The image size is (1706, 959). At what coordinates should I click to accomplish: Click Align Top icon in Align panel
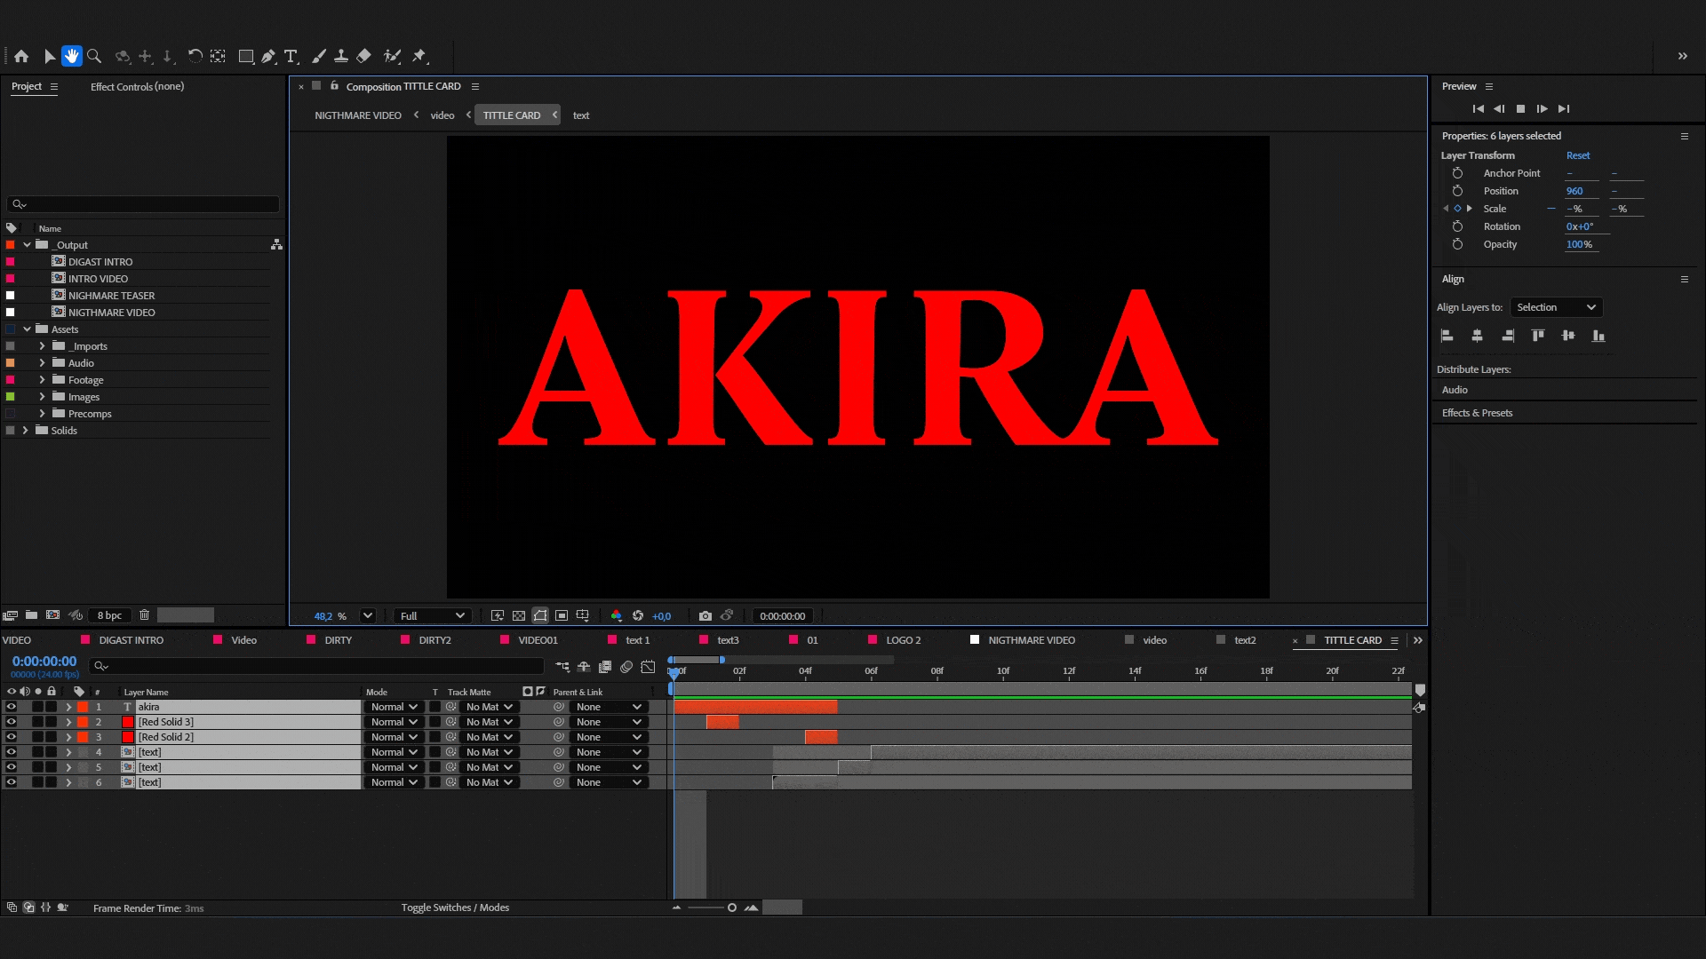coord(1538,336)
